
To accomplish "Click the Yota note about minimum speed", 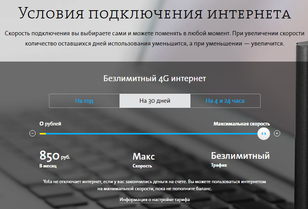I will point(154,185).
